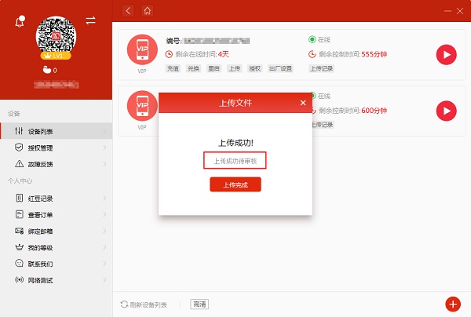Expand the chevron beside 设备列表

coord(104,131)
